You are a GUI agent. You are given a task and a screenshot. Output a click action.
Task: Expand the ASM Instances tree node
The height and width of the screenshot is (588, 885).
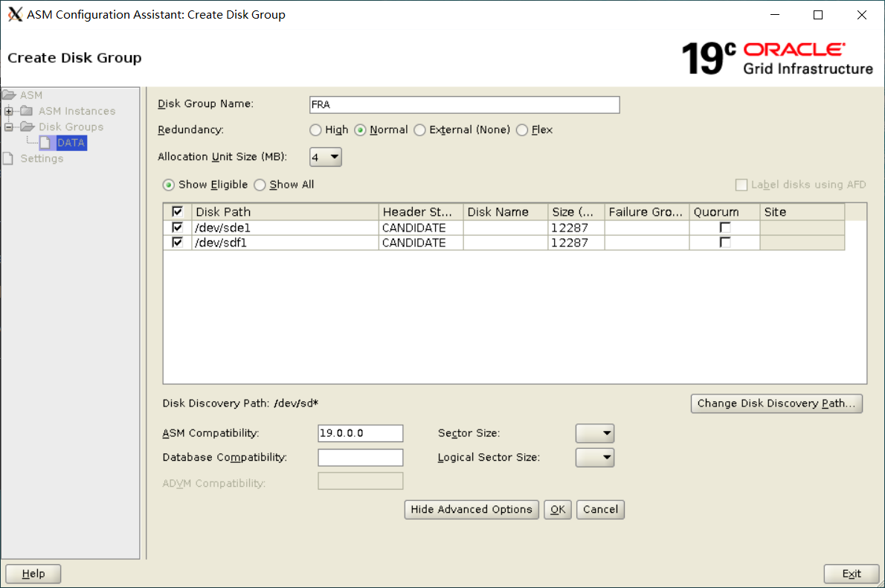pos(7,110)
